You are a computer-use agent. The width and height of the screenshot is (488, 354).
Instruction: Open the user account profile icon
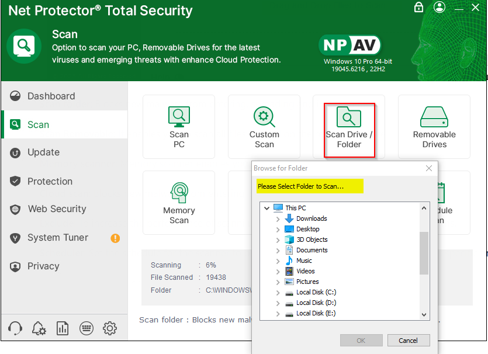click(439, 7)
